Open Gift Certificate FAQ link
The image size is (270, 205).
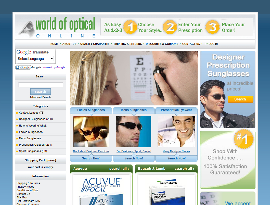[x=28, y=201]
